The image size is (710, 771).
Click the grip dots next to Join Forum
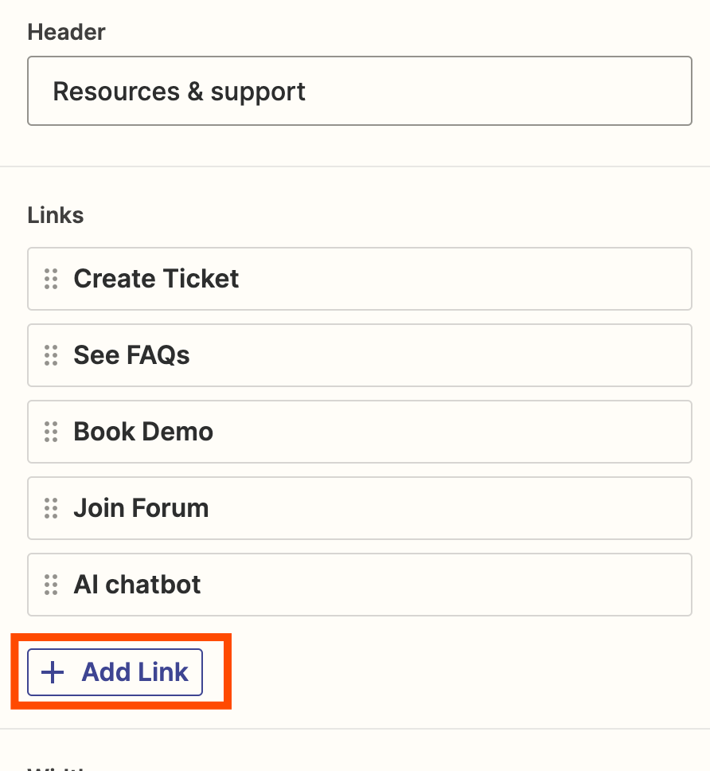click(51, 508)
